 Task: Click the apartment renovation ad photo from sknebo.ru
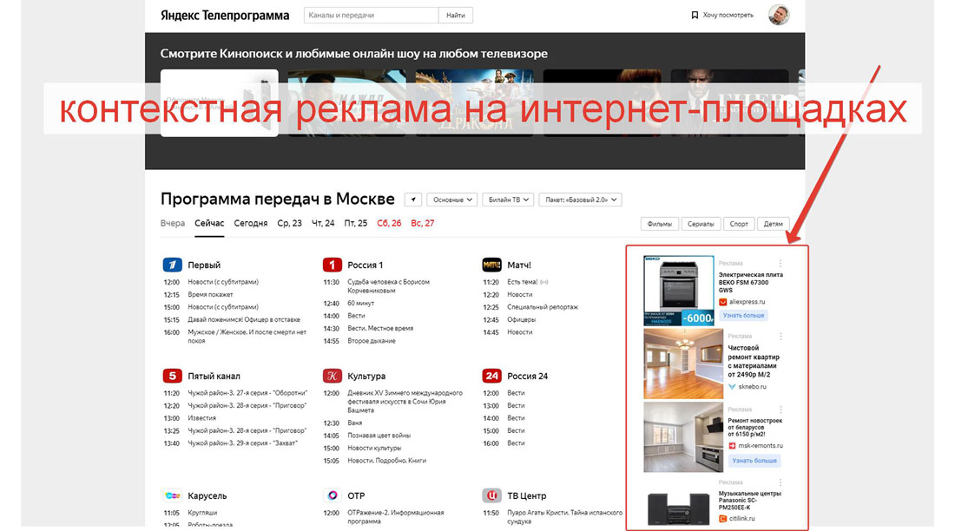[x=683, y=364]
